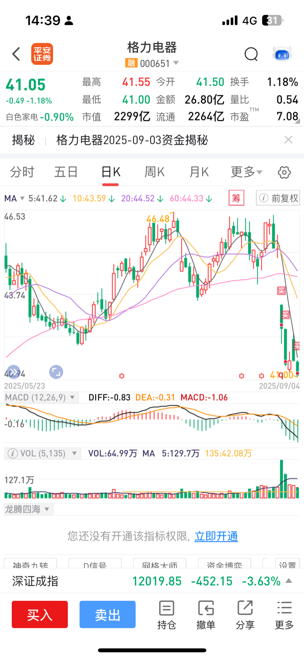
Task: Tap the 格力电器 stock title
Action: pos(152,48)
